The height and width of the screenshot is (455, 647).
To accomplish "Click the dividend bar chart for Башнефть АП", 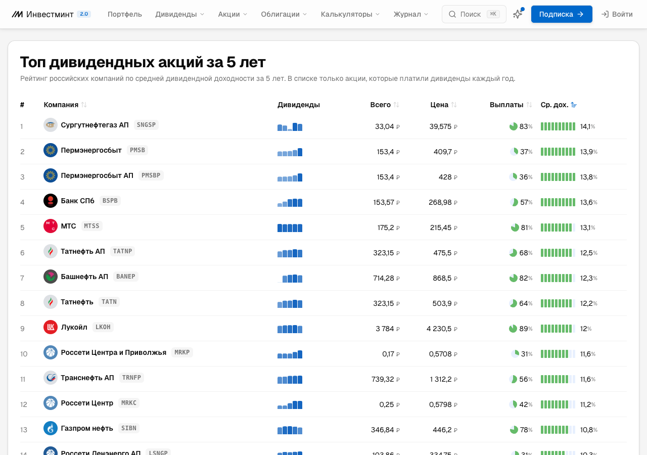I will click(x=290, y=279).
